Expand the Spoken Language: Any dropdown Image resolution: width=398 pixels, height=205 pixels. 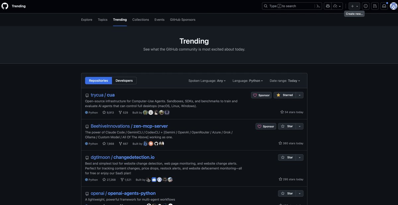click(207, 81)
